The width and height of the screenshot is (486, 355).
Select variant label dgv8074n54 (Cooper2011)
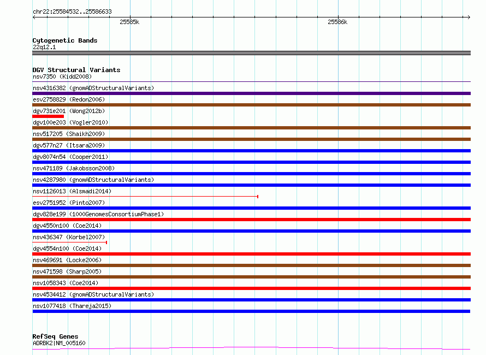(70, 157)
